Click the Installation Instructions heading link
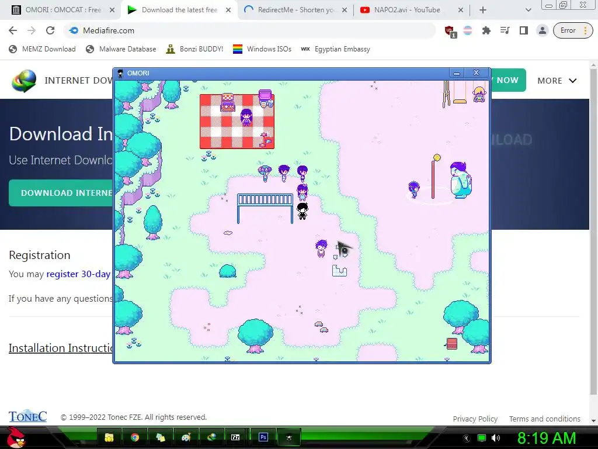This screenshot has width=598, height=449. pos(61,348)
